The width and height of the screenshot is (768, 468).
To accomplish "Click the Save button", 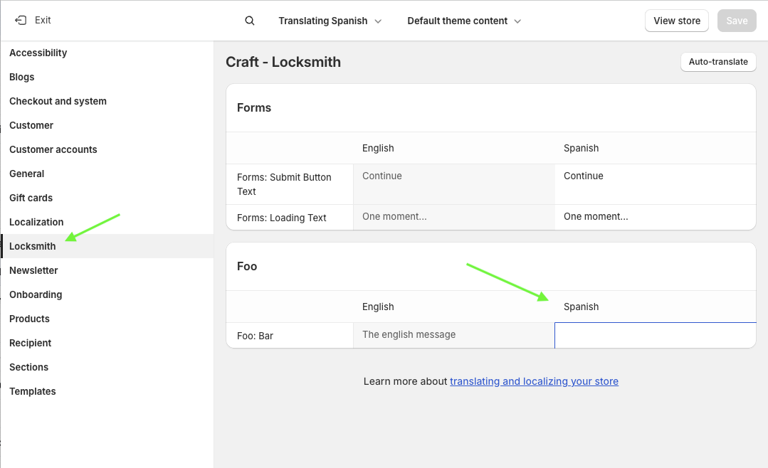I will click(x=737, y=21).
